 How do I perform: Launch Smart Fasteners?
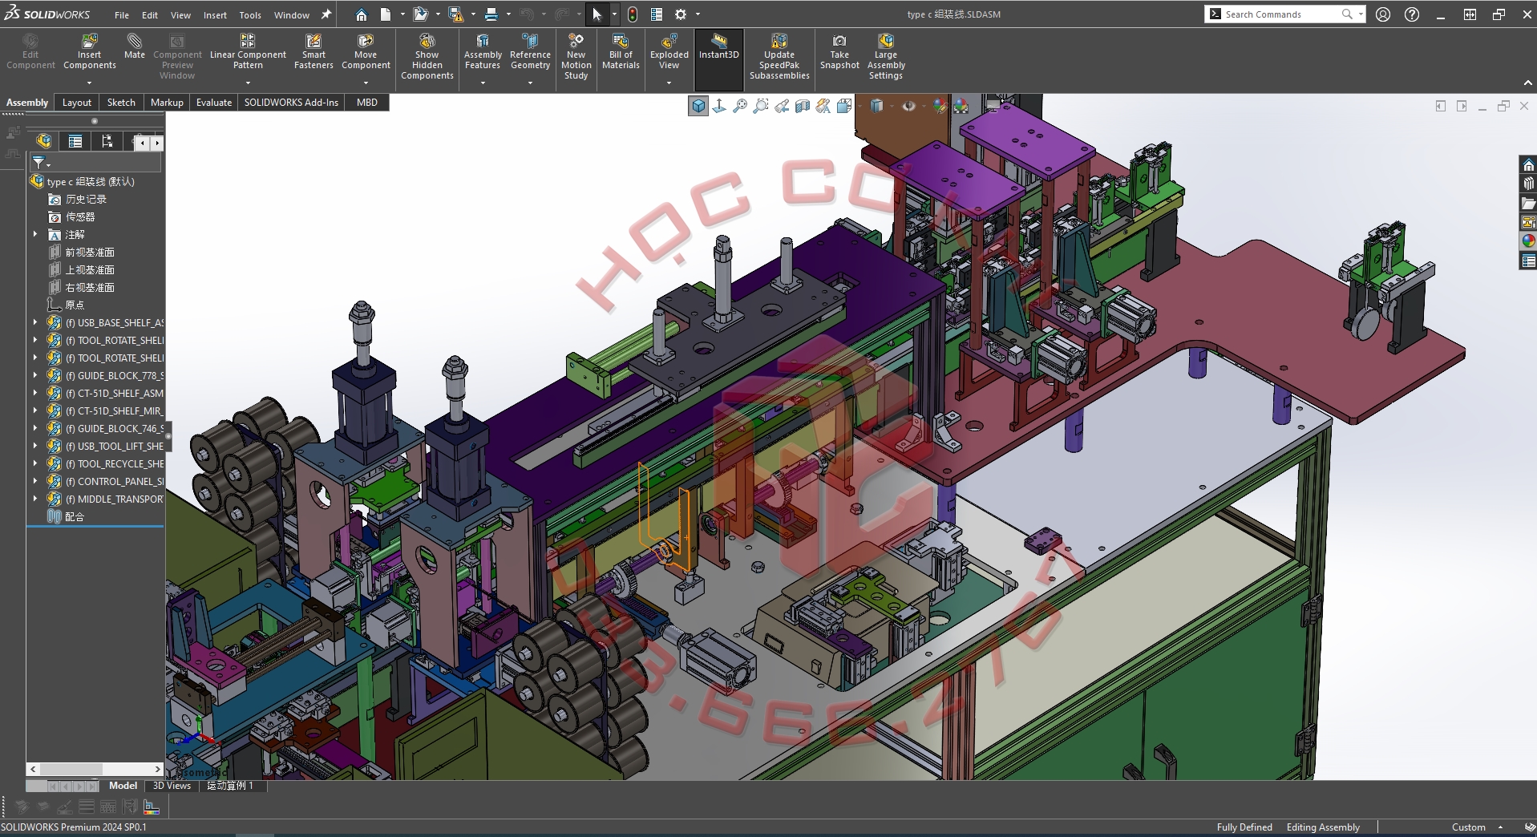tap(313, 52)
